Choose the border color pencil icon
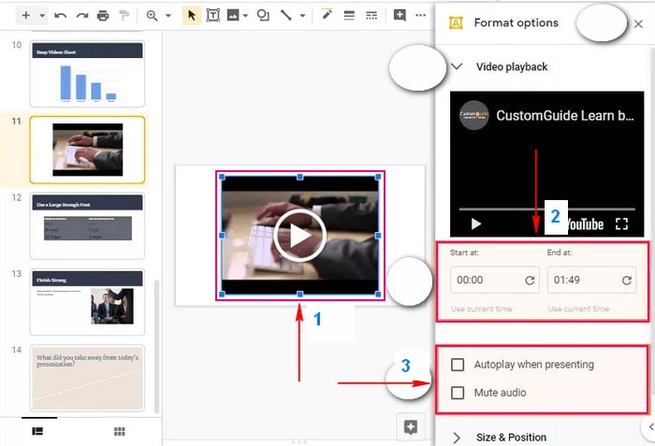655x446 pixels. [x=327, y=15]
